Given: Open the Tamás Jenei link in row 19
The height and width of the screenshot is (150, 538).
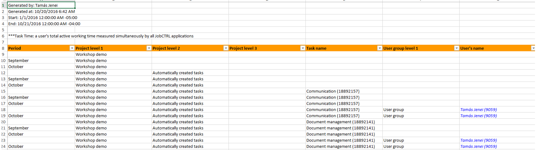Looking at the screenshot, I should click(478, 116).
